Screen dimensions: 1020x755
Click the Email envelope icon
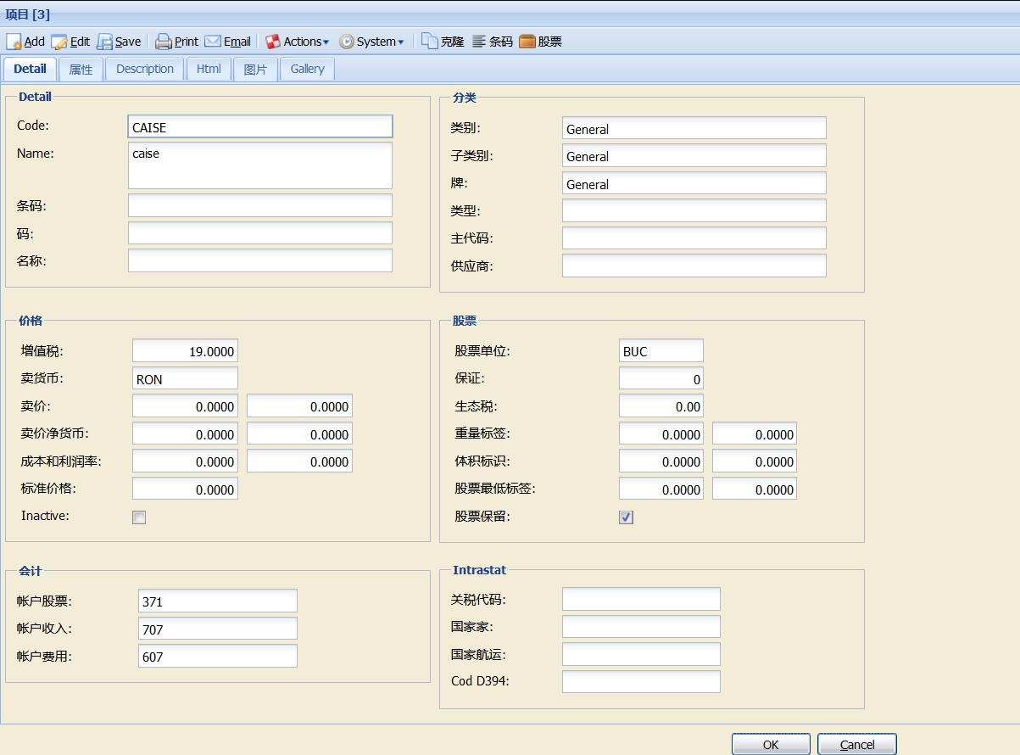coord(213,42)
